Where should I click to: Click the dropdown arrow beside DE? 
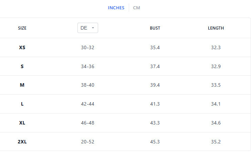click(x=93, y=28)
